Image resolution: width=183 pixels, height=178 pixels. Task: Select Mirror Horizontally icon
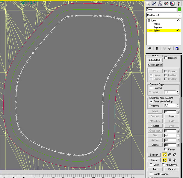point(164,160)
